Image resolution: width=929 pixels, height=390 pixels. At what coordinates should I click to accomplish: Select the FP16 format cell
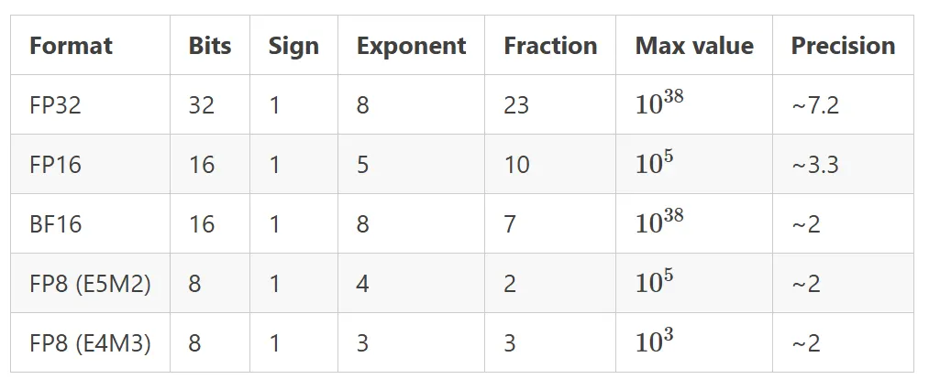(55, 165)
